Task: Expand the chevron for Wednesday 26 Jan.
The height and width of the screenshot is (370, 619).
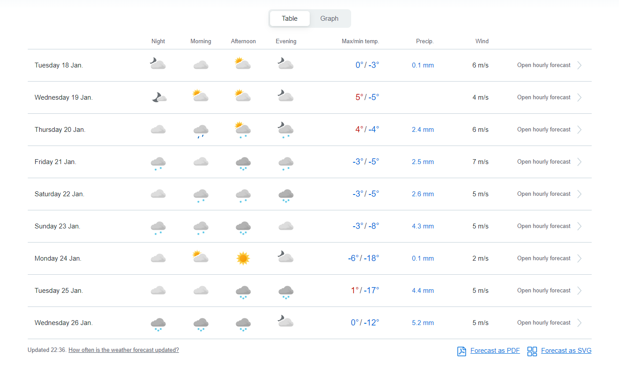Action: 579,323
